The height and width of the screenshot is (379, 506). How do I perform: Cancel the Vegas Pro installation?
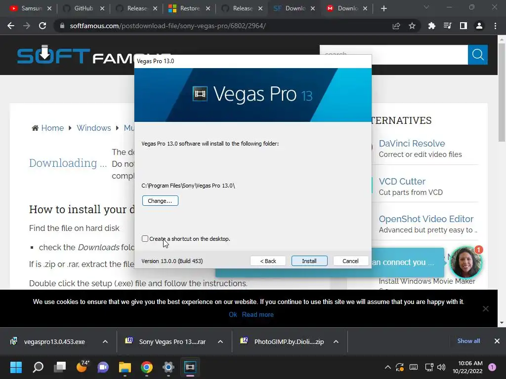(350, 261)
